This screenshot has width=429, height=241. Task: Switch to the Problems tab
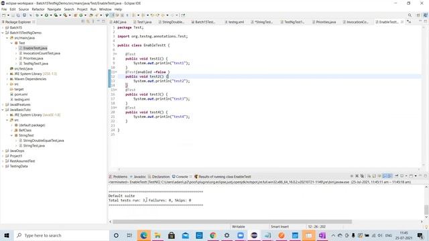point(118,177)
